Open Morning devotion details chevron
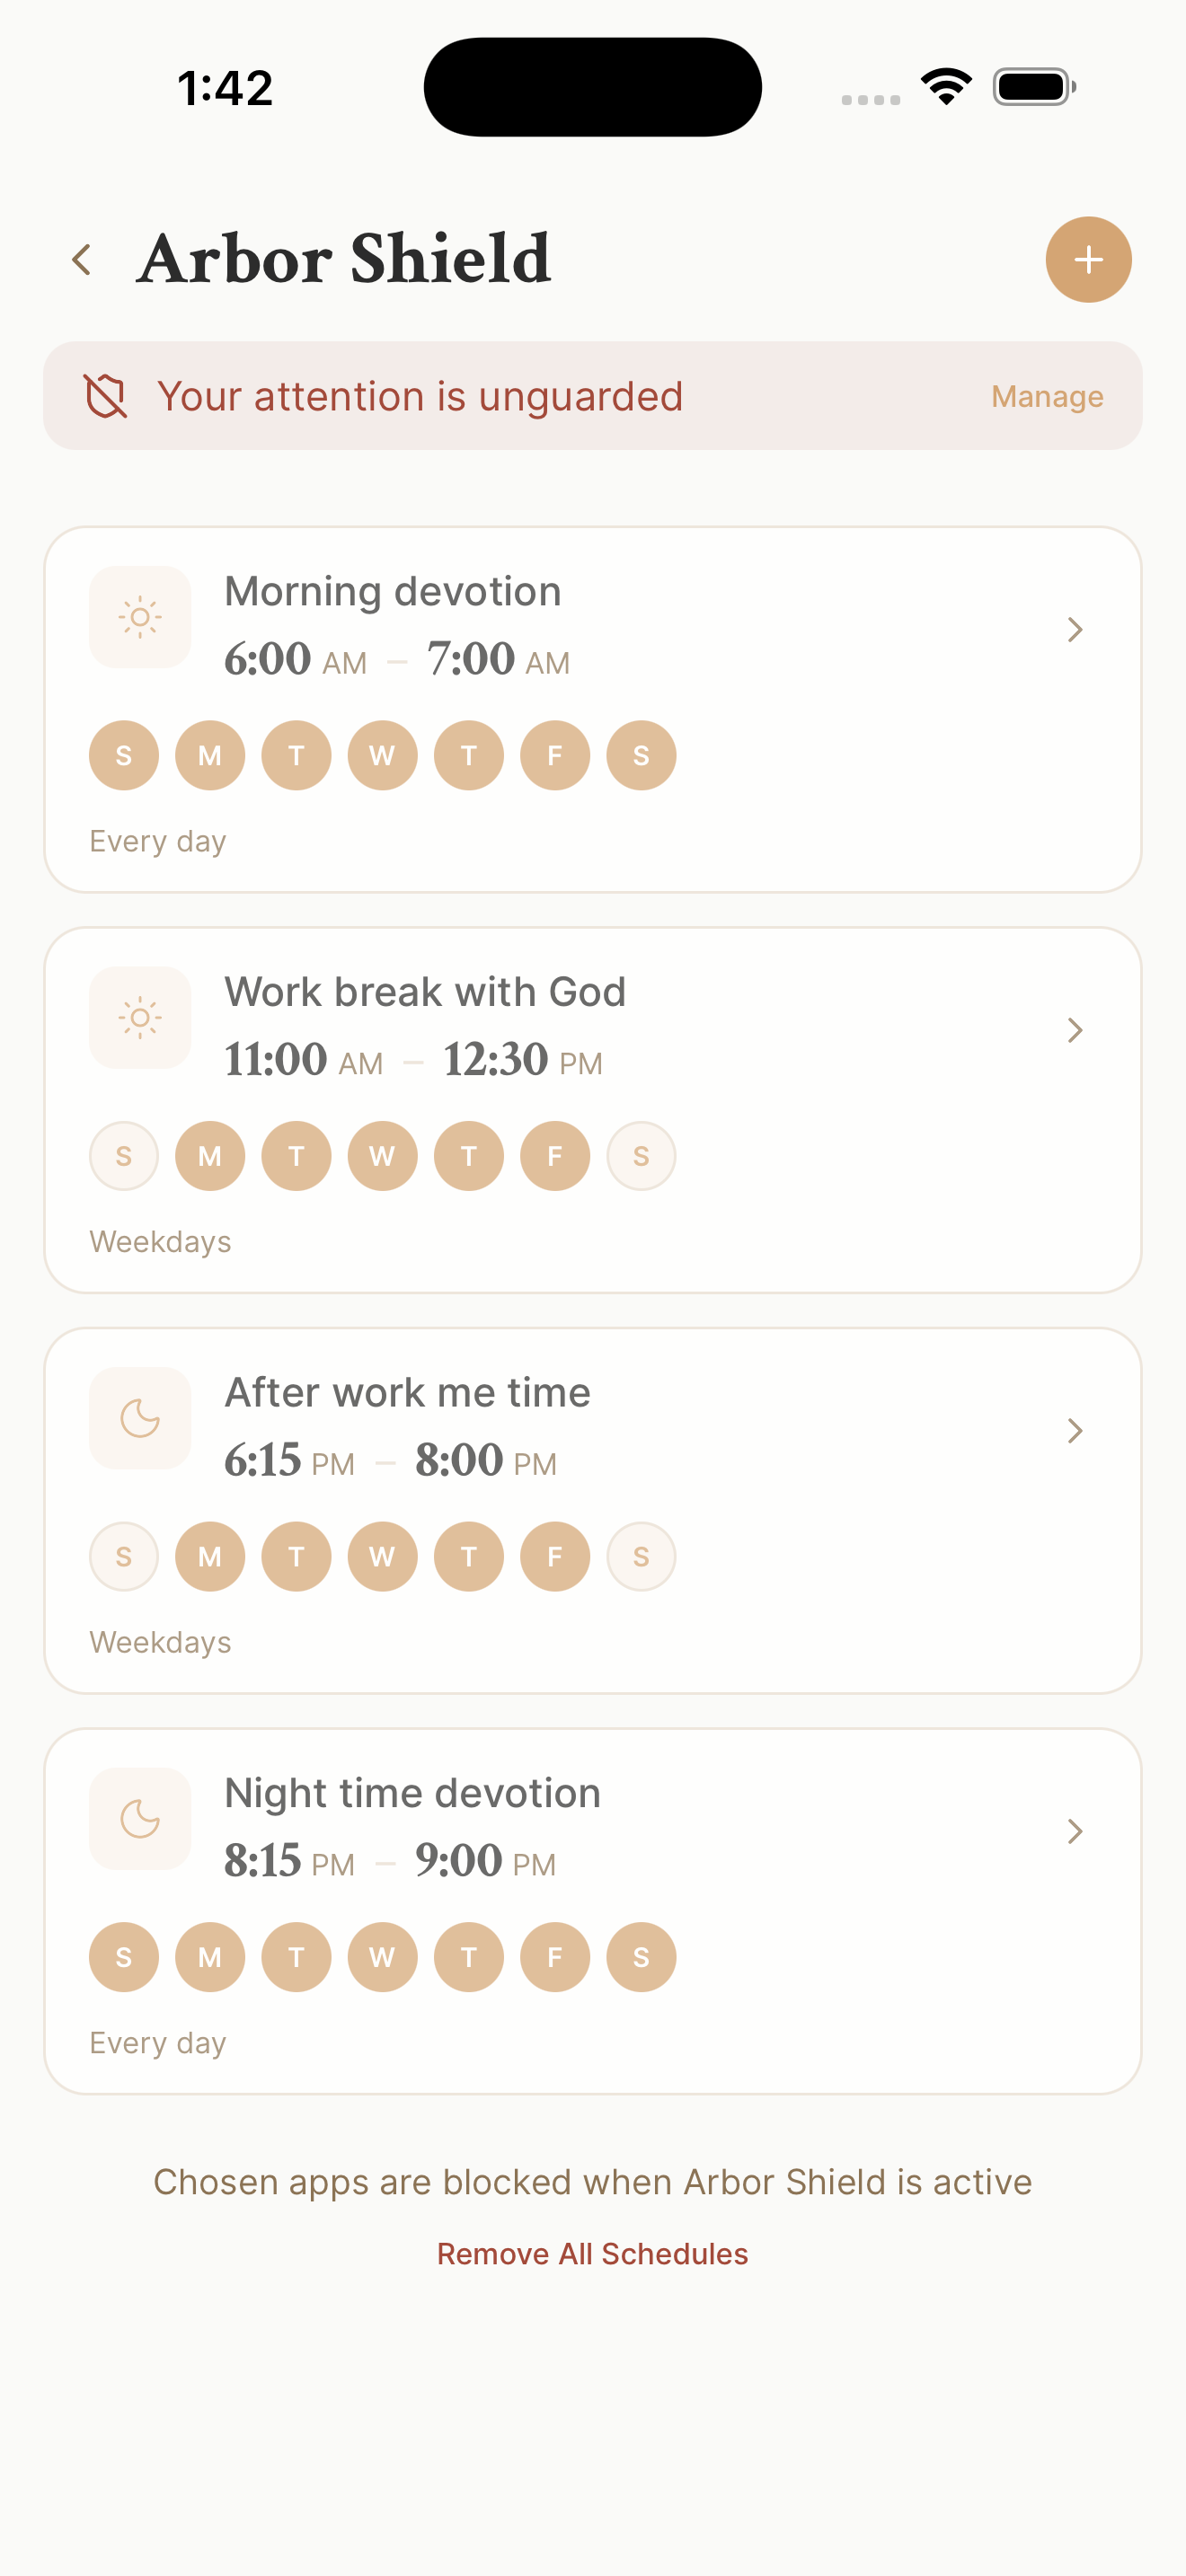Viewport: 1186px width, 2576px height. tap(1075, 630)
